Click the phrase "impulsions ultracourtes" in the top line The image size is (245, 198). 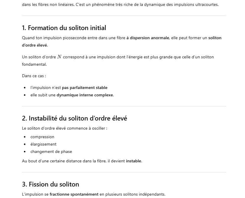point(196,4)
